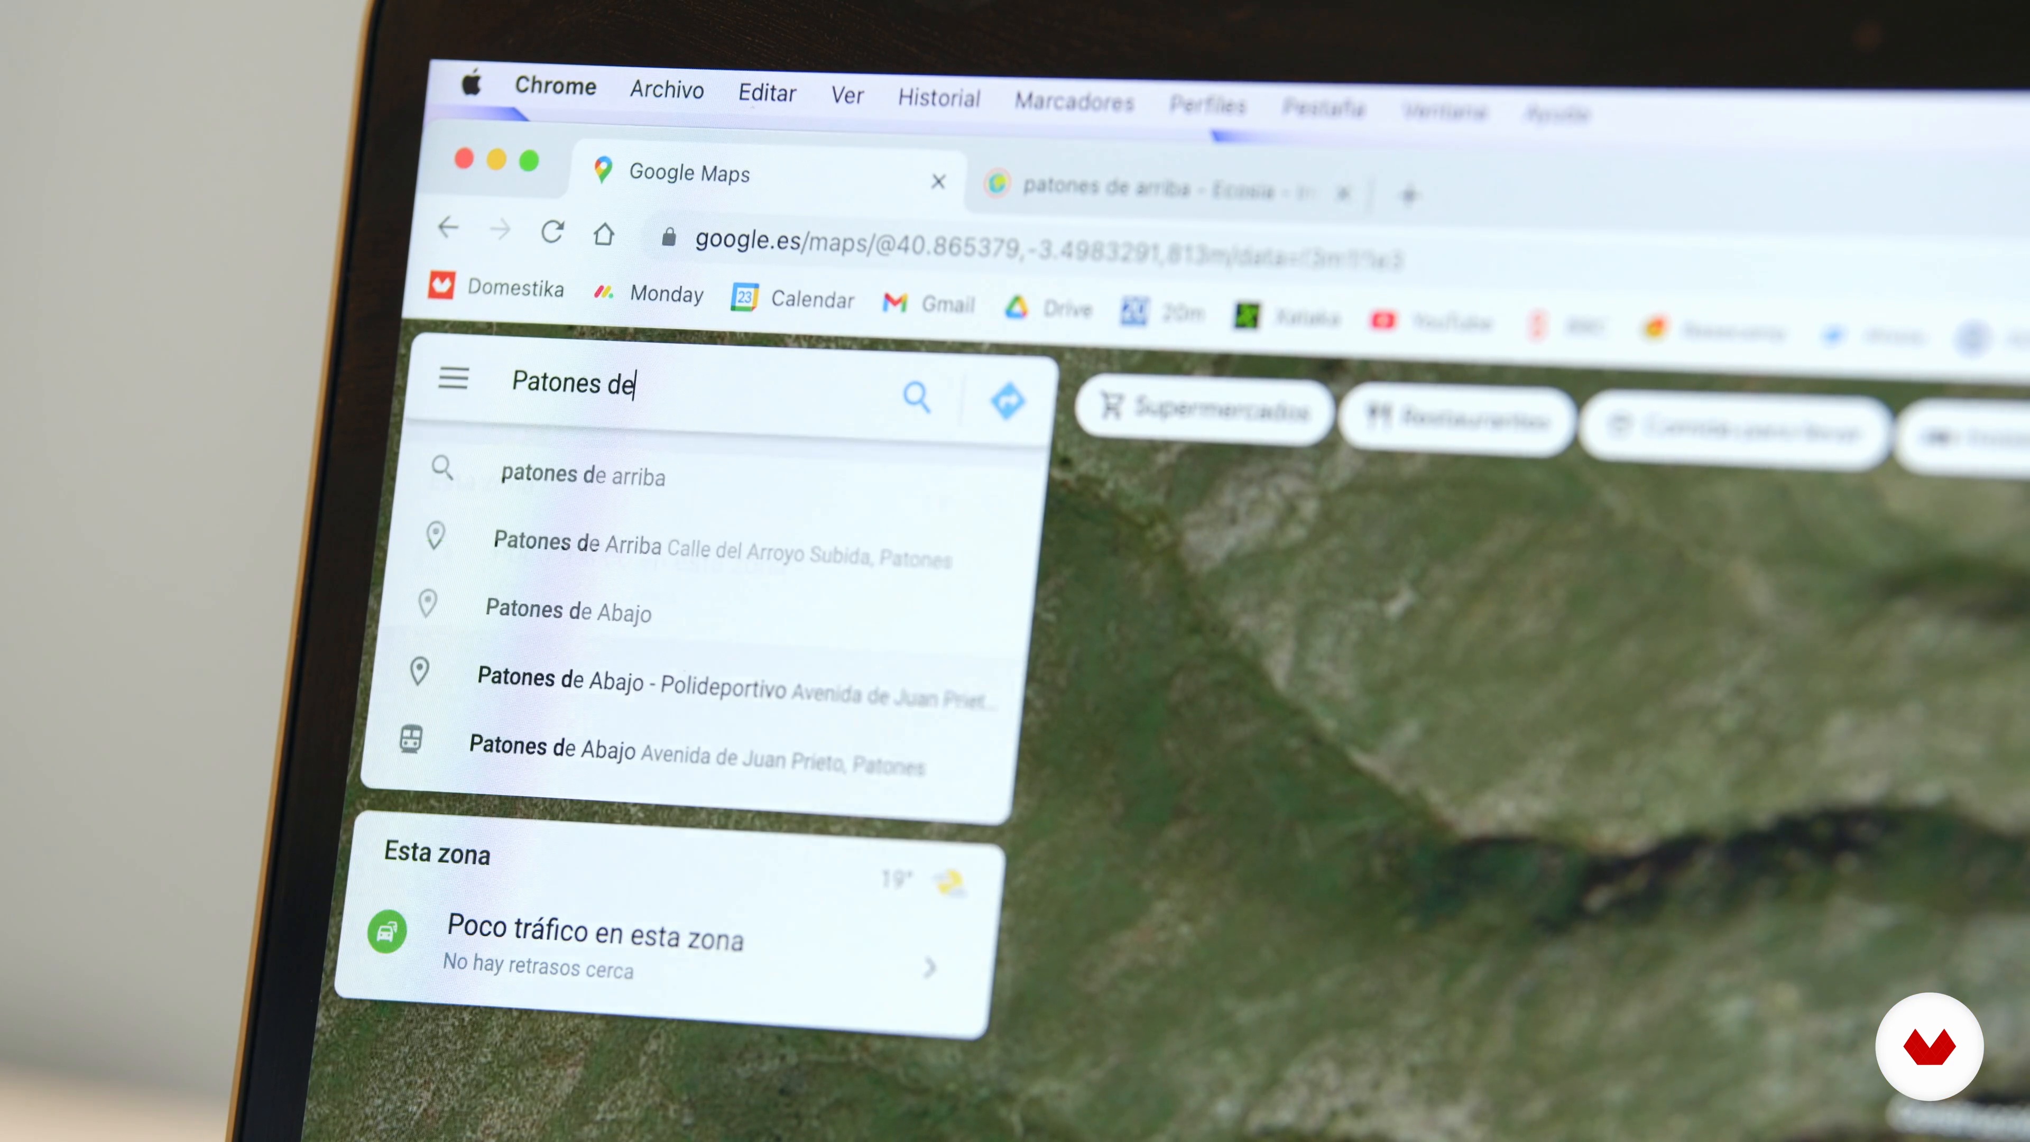Open the Monday bookmark
The height and width of the screenshot is (1142, 2030).
point(648,293)
